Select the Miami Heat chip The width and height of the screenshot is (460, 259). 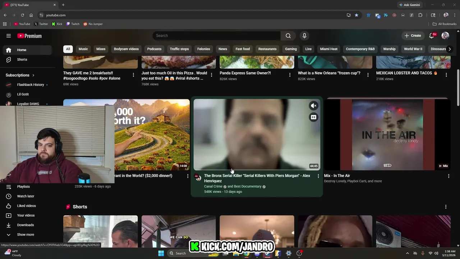329,49
